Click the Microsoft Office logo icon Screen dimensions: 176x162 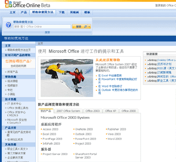(8, 4)
